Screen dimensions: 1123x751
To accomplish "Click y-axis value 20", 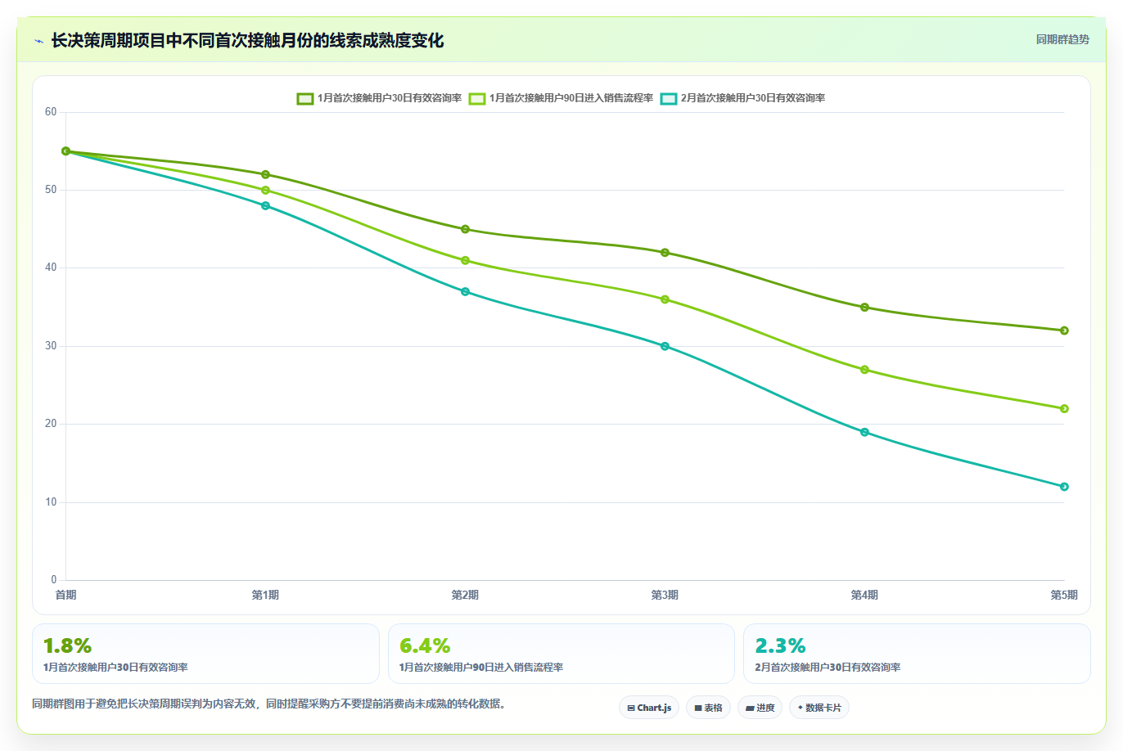I will pos(51,424).
